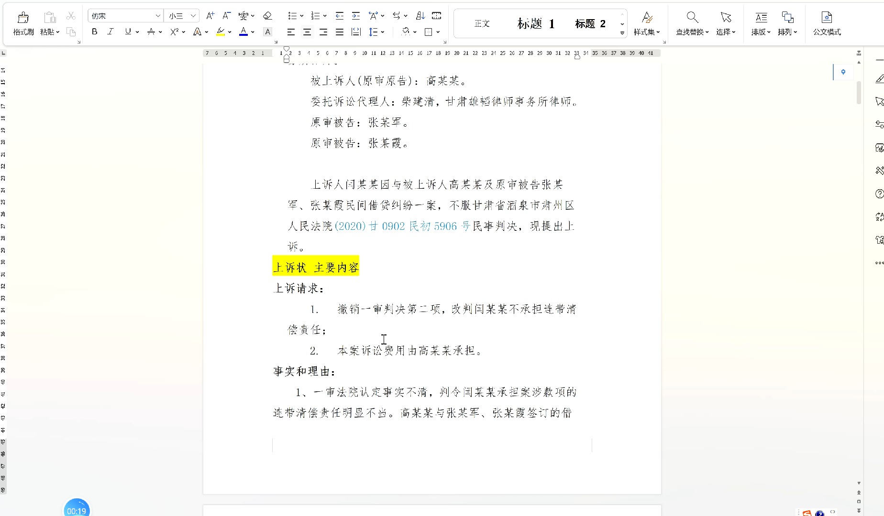
Task: Apply the 标题 1 heading style
Action: pyautogui.click(x=536, y=24)
